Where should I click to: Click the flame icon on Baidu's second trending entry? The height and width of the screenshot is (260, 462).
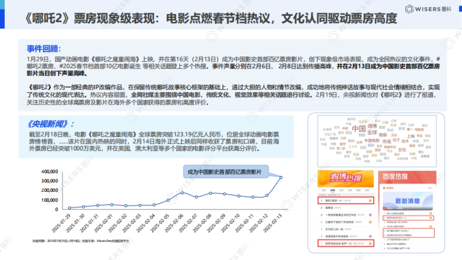[430, 218]
